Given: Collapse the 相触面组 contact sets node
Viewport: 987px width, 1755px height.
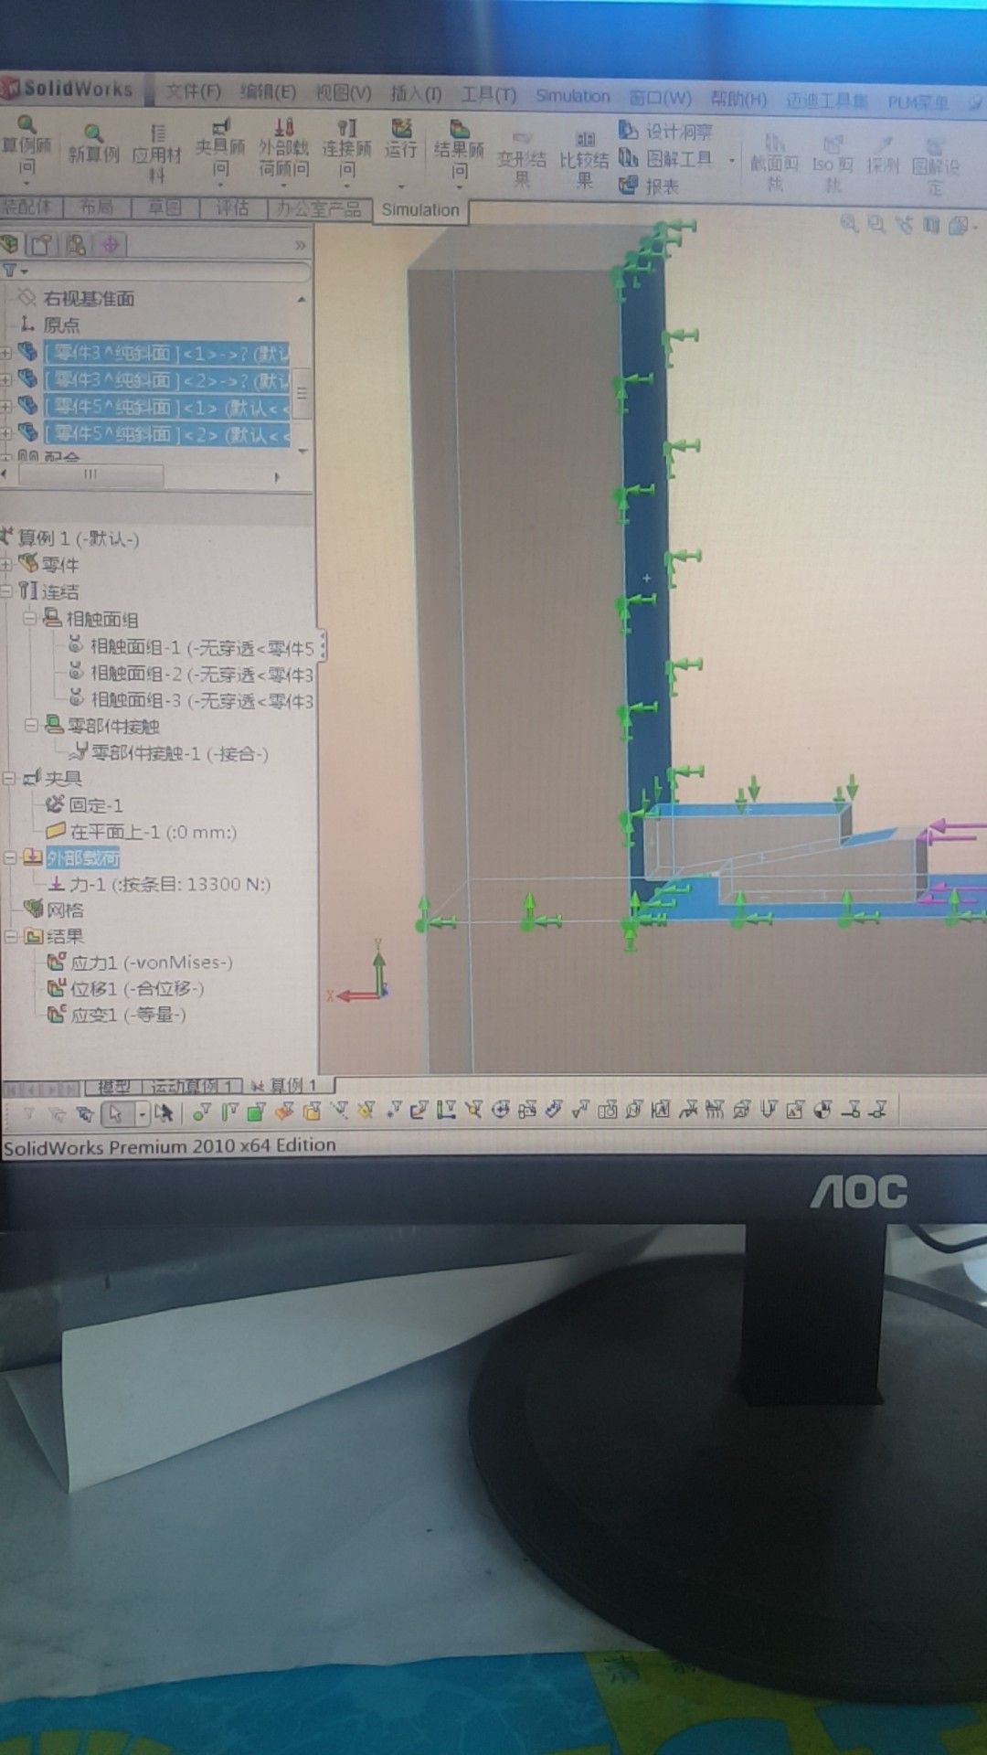Looking at the screenshot, I should tap(29, 619).
